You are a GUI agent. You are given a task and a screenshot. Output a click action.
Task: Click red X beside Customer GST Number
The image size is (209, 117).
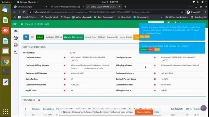click(x=65, y=73)
